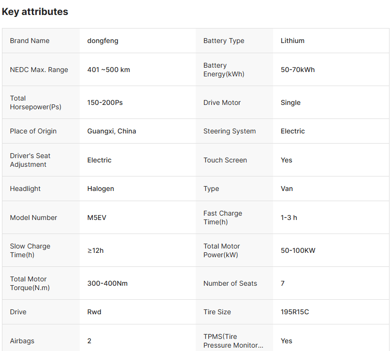Select the Halogen headlight value
The width and height of the screenshot is (390, 351).
tap(101, 189)
